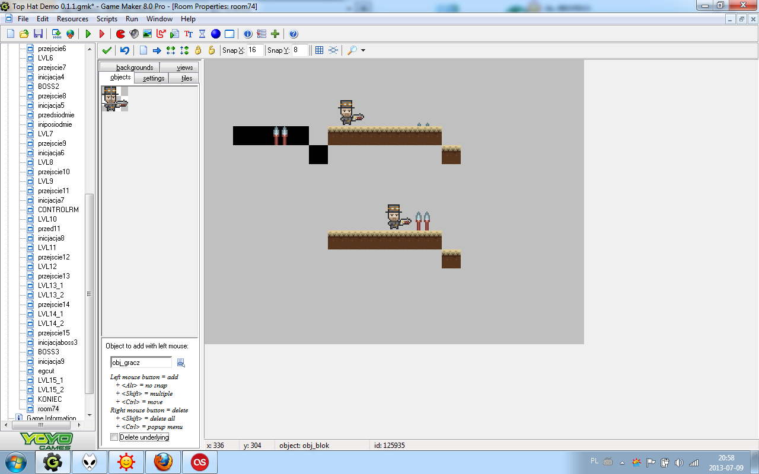Click the green checkmark to save room
The width and height of the screenshot is (759, 474).
[x=107, y=50]
